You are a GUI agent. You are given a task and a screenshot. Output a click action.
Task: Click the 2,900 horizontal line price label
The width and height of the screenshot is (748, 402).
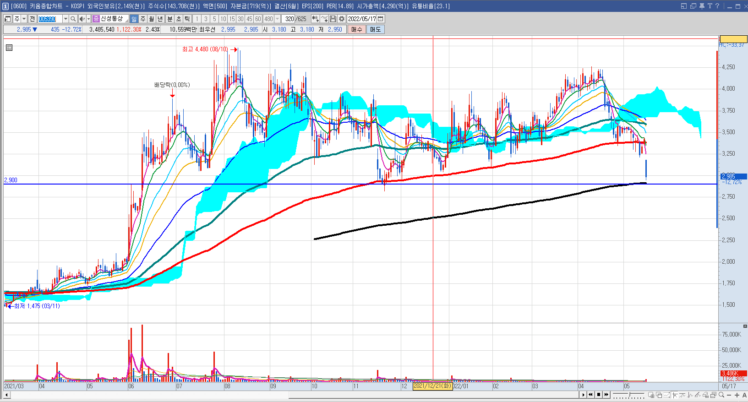click(x=11, y=180)
